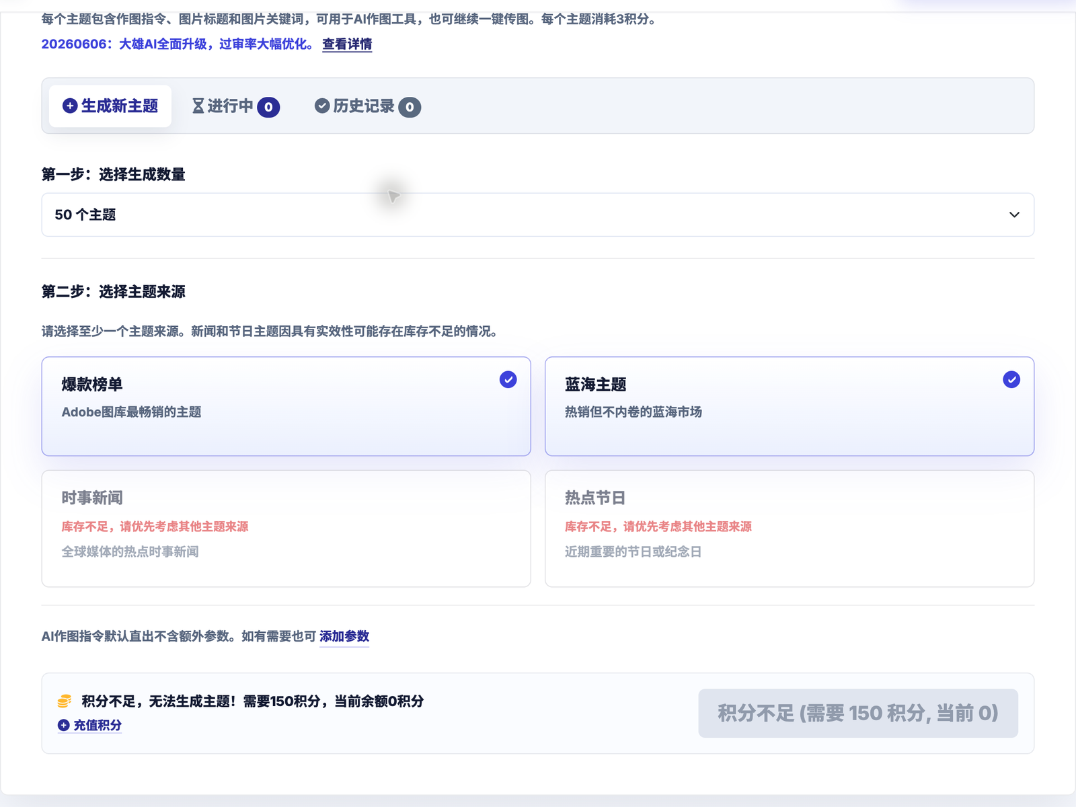Click the 历史记录 count badge
Viewport: 1076px width, 807px height.
pyautogui.click(x=410, y=107)
